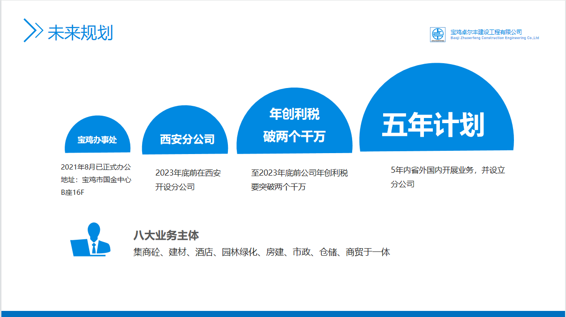Click the double chevron icon beside 未来规划

tap(33, 30)
